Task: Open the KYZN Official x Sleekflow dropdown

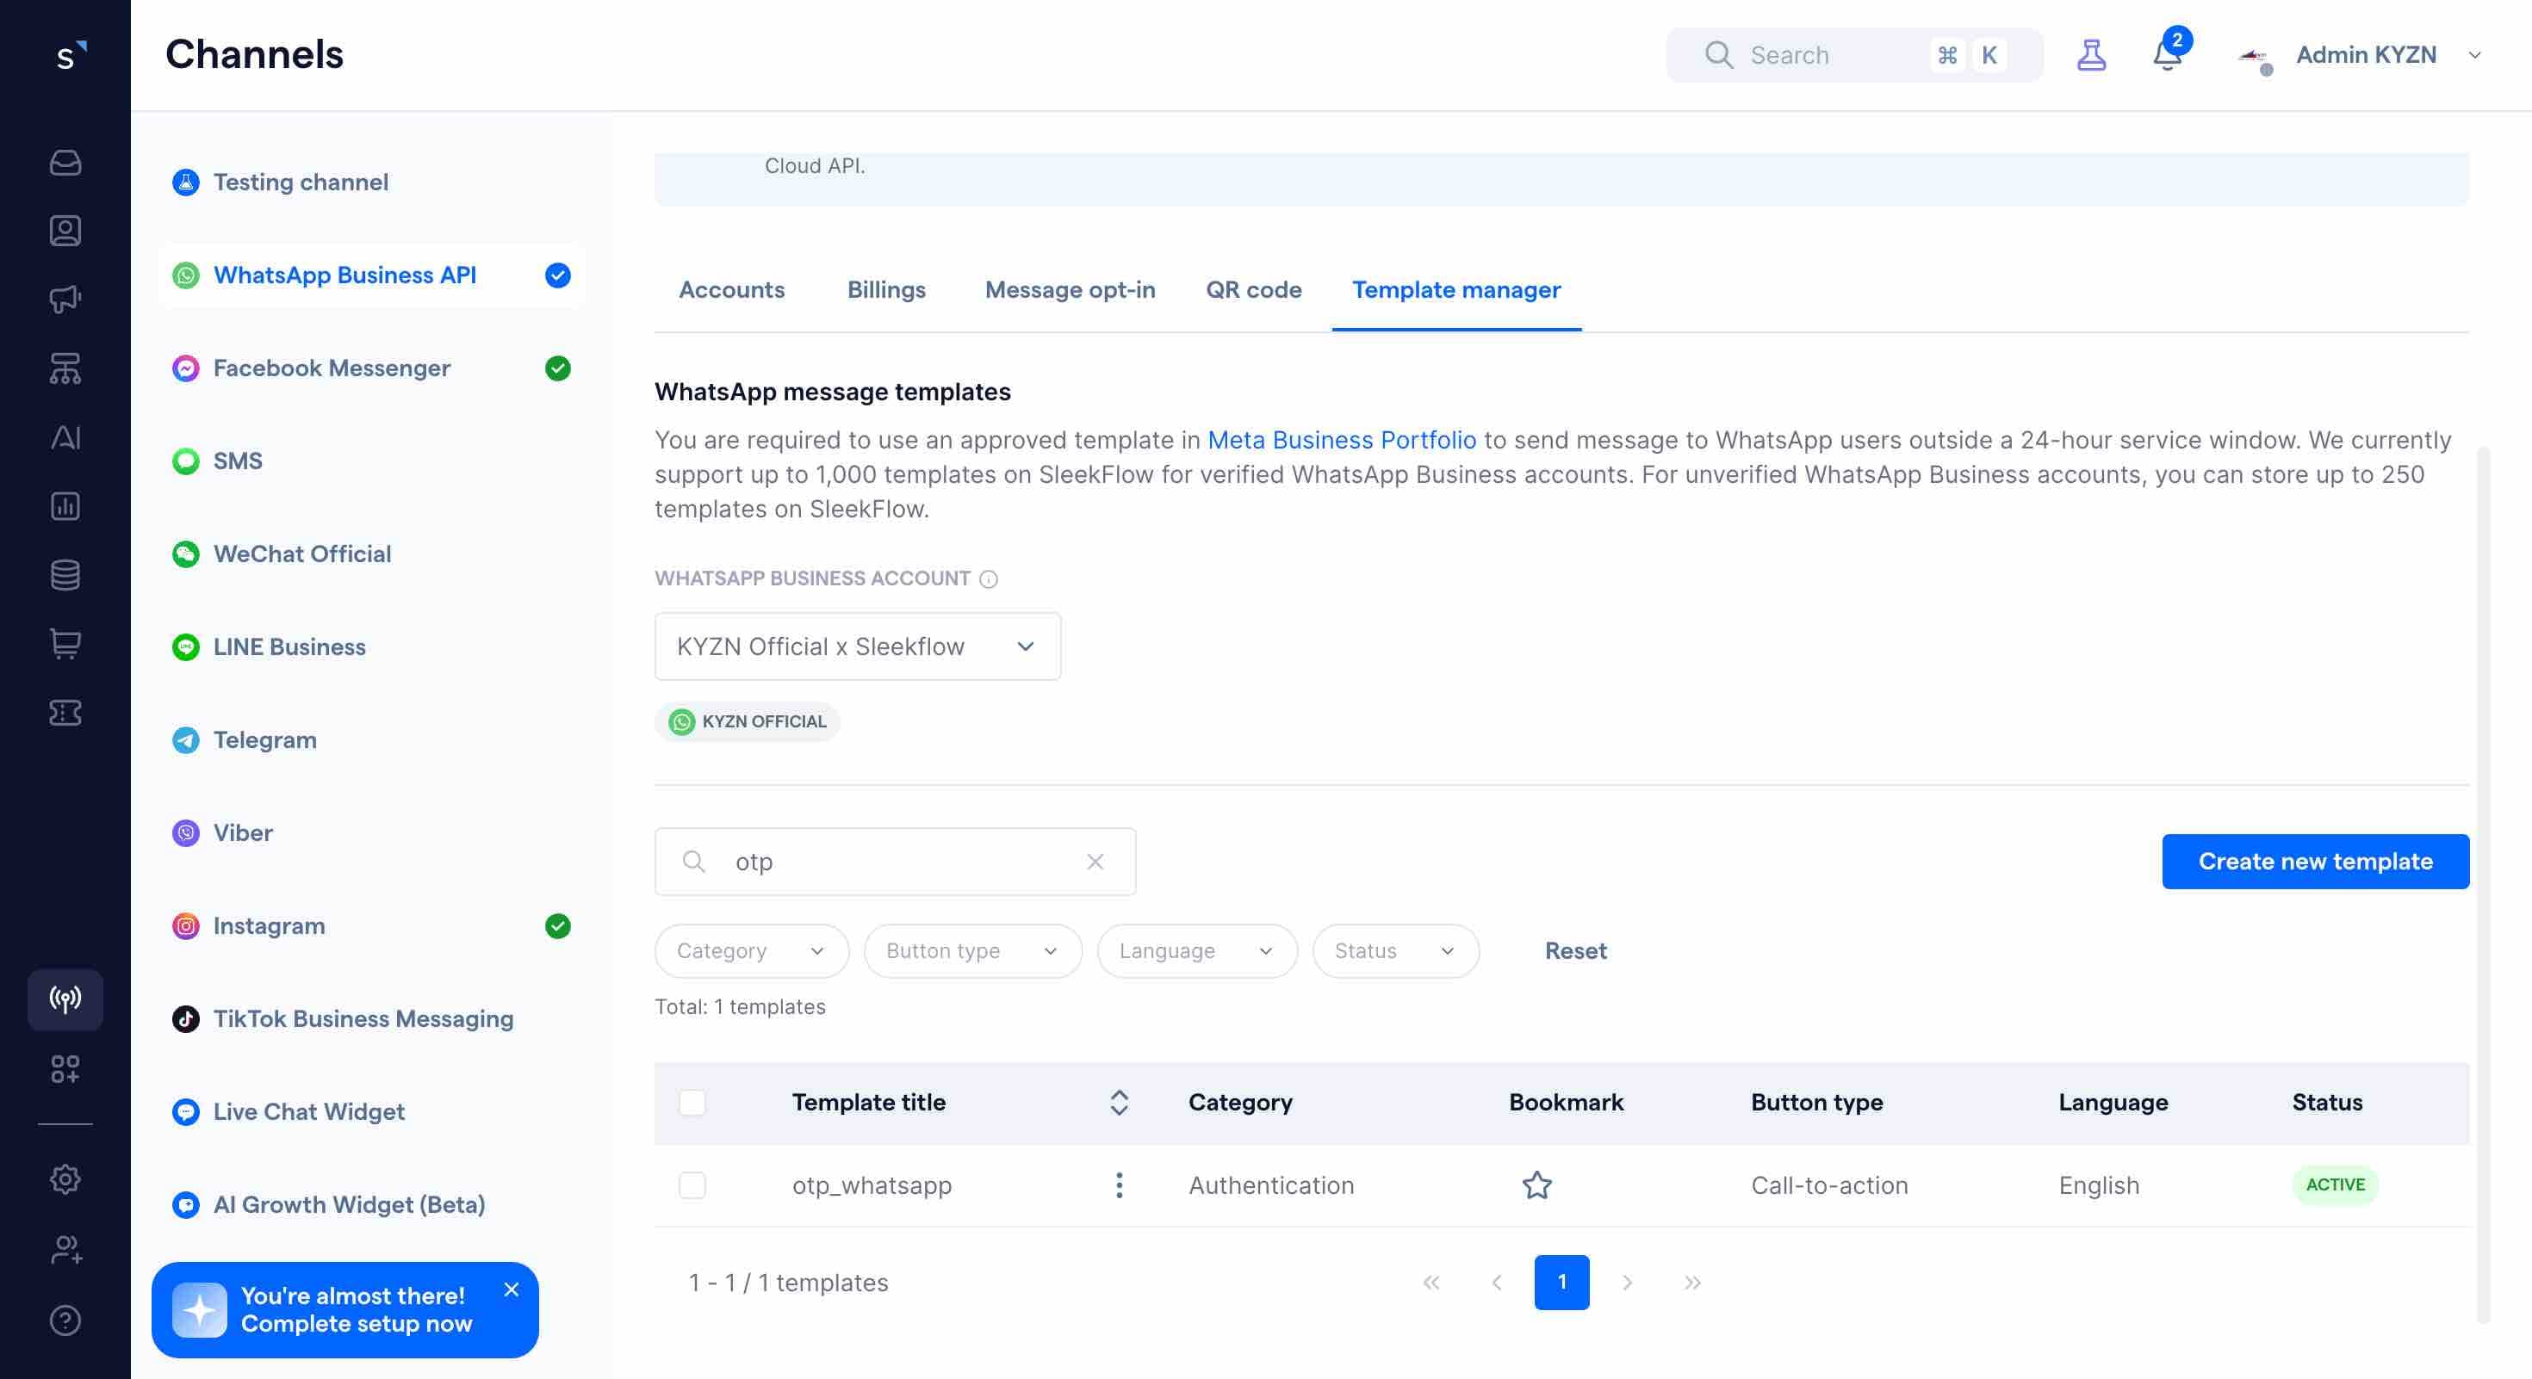Action: click(857, 646)
